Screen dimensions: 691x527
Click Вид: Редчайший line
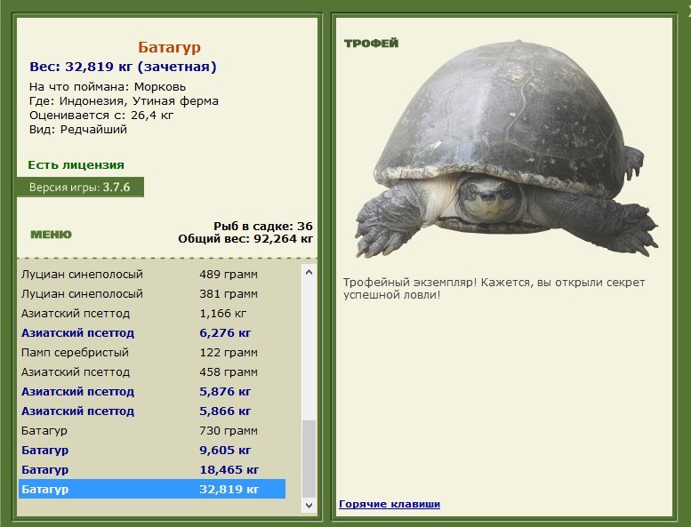(x=78, y=130)
